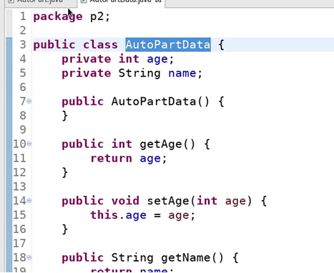The height and width of the screenshot is (273, 334).
Task: Click 'p2;' in the package declaration
Action: click(100, 16)
